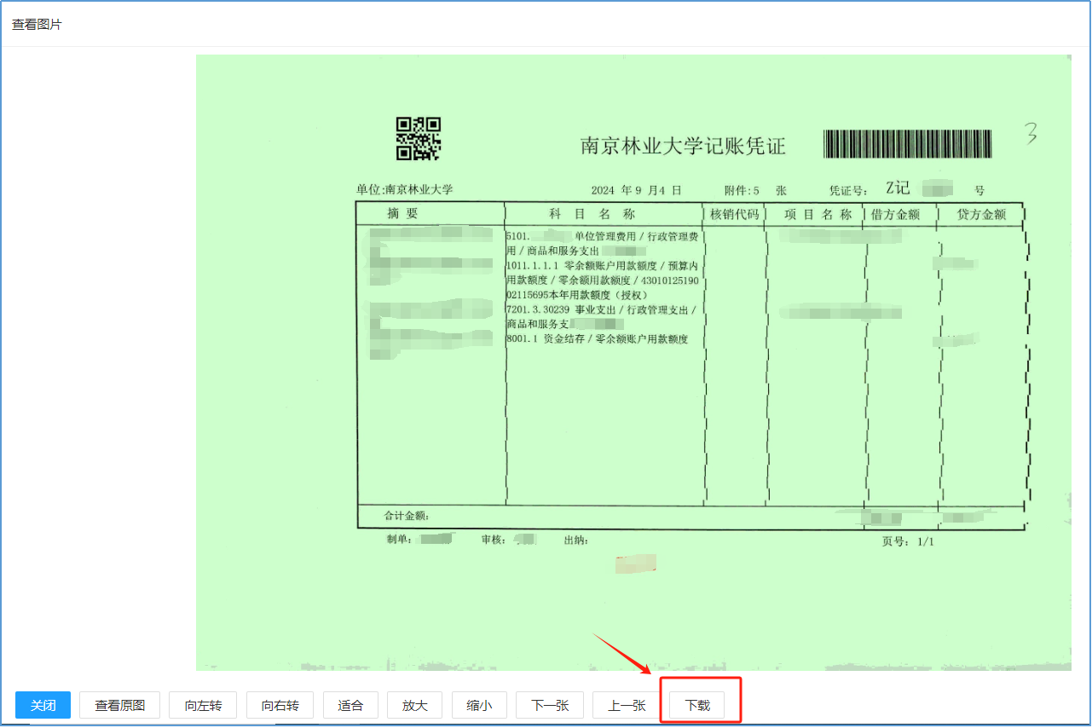Rotate the image left with 向左转

tap(203, 705)
